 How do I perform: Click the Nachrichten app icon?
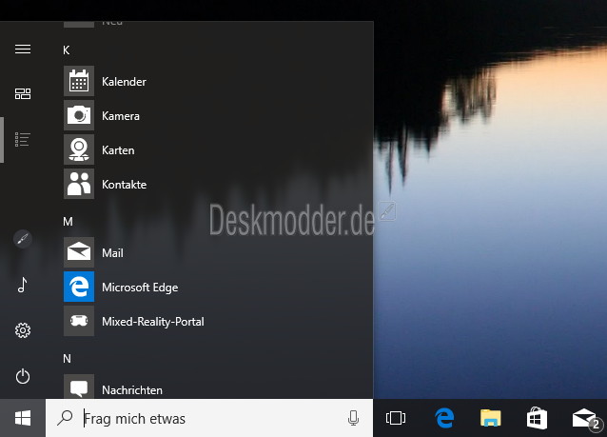click(x=79, y=387)
